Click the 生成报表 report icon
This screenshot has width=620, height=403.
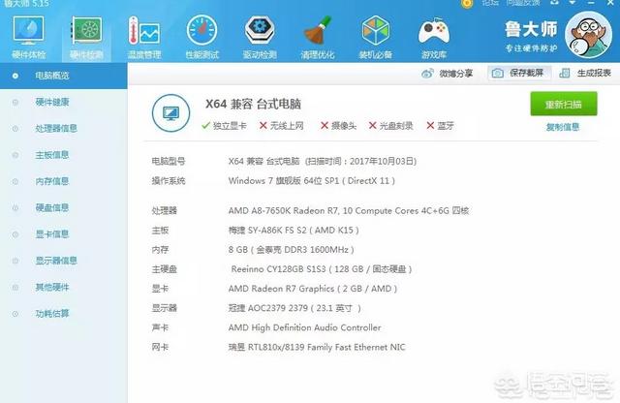point(565,74)
